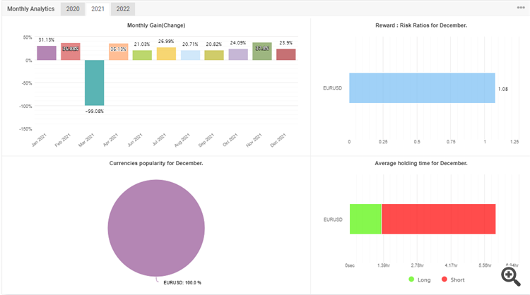This screenshot has width=530, height=295.
Task: Select the EURUSD pie chart slice
Action: [156, 228]
